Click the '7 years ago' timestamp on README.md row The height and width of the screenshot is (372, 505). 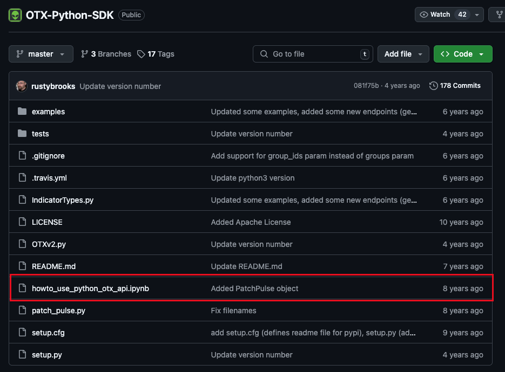pos(463,266)
